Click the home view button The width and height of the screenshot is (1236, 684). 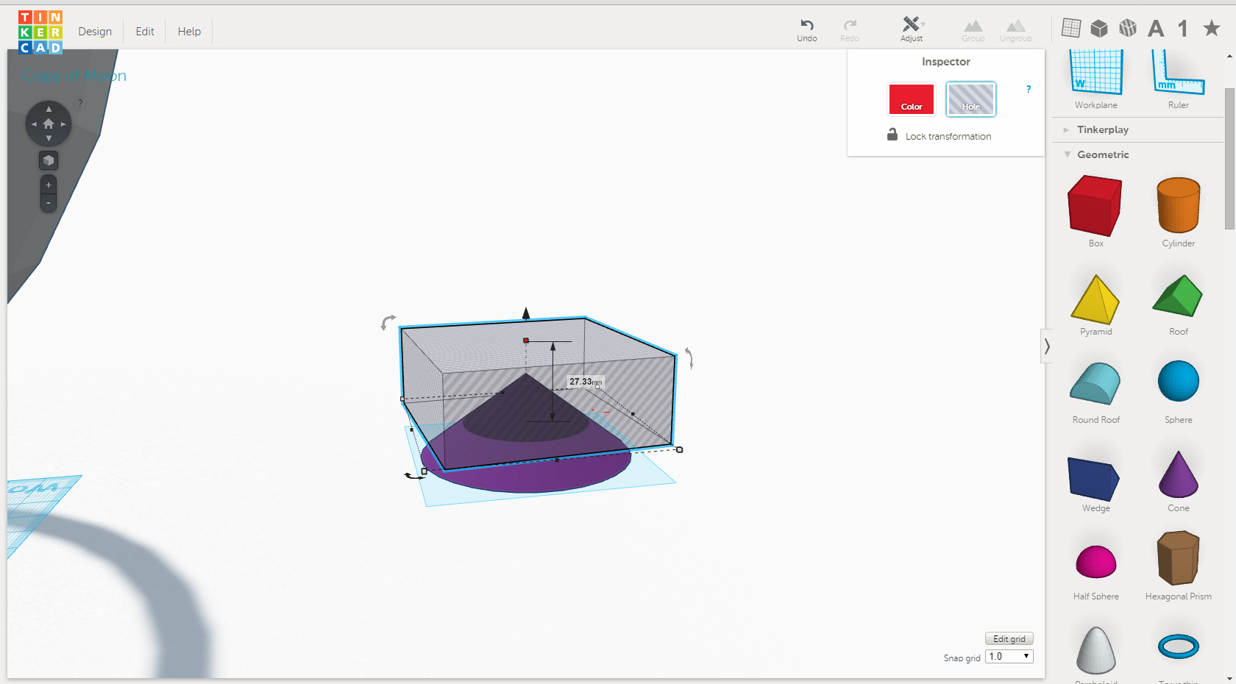coord(49,124)
